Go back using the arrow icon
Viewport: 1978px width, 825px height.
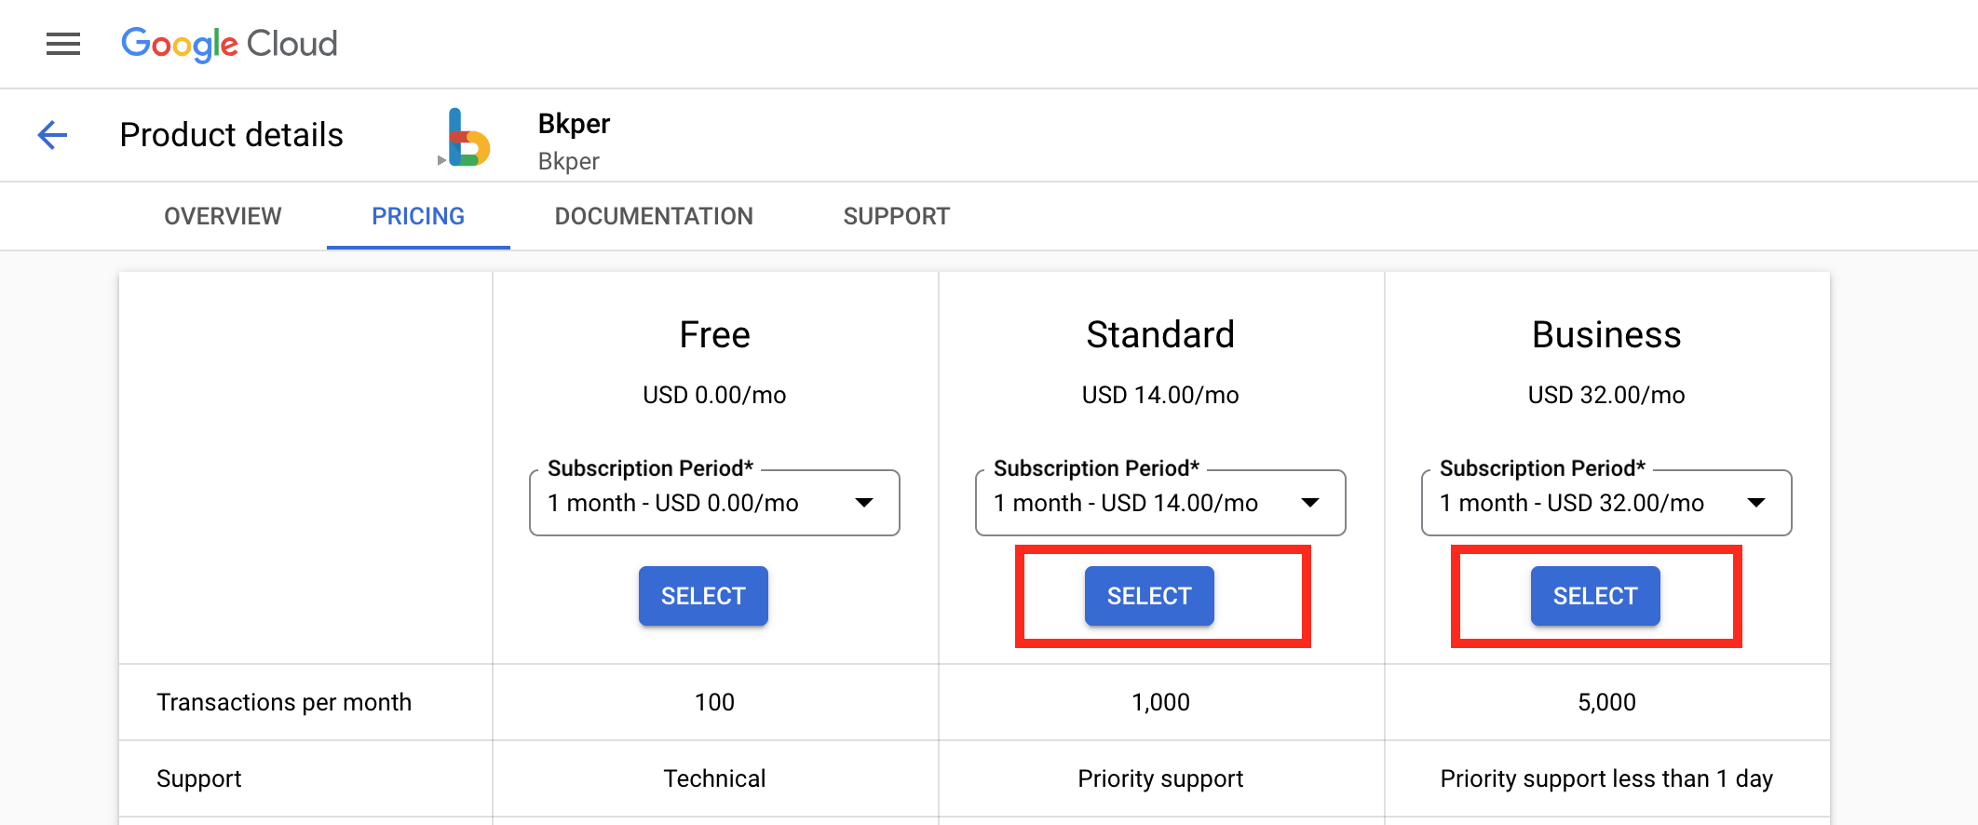[52, 135]
